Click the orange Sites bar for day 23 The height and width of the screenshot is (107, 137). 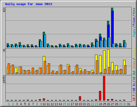pos(97,67)
